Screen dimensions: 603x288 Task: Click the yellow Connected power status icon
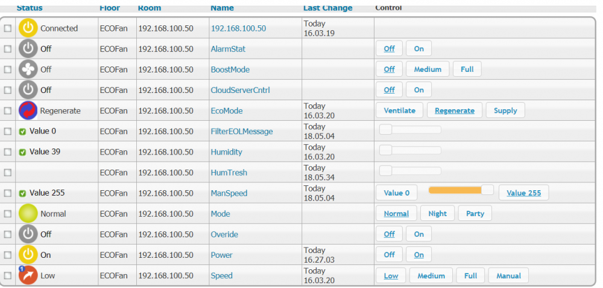[28, 28]
